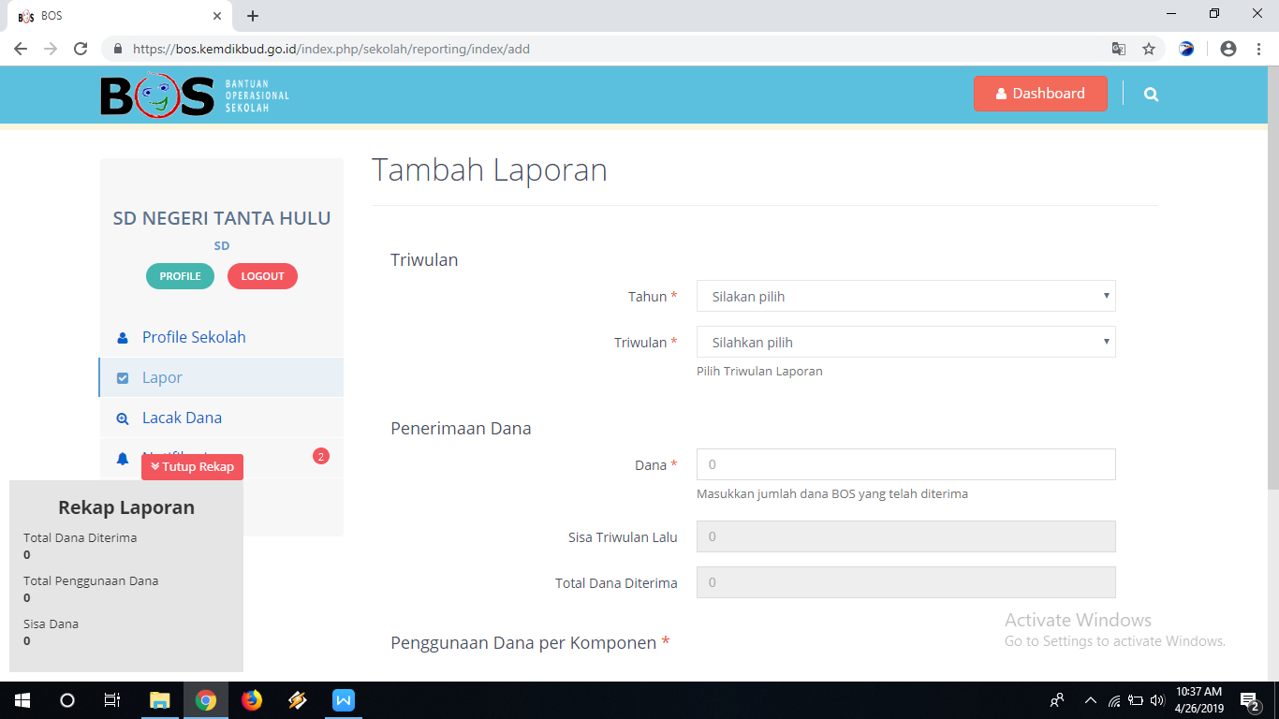Click the Notifikasi bell icon
This screenshot has width=1279, height=719.
122,458
